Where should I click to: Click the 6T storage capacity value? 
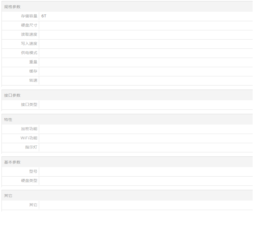(44, 16)
